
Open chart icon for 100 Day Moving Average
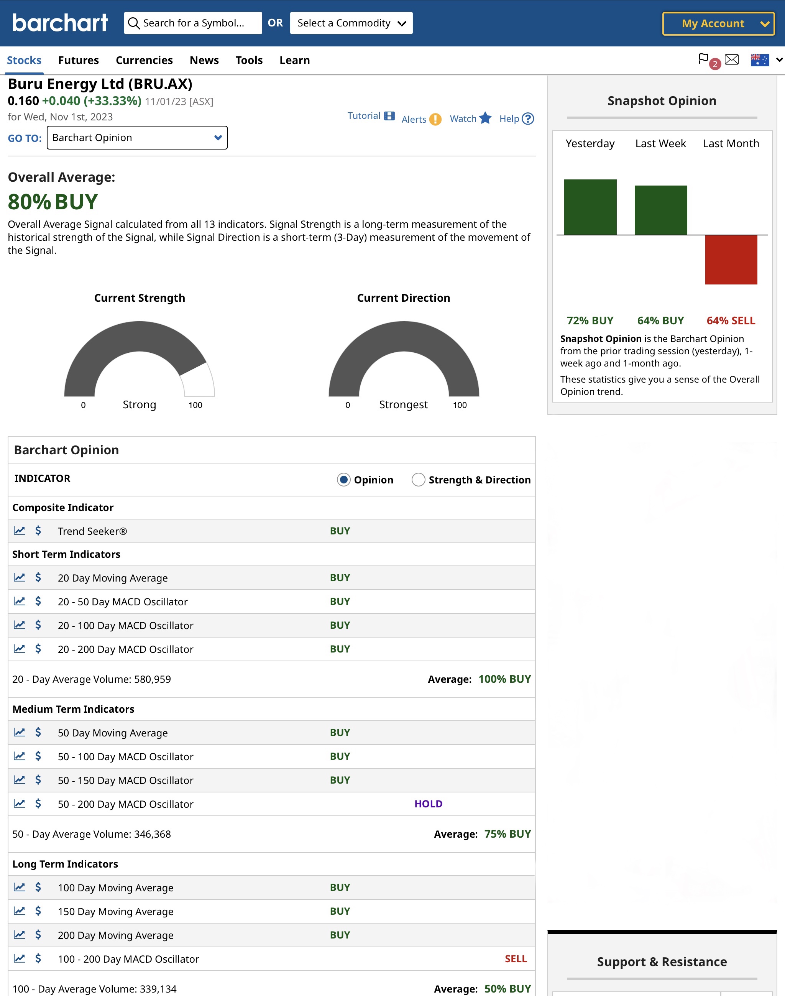tap(19, 887)
